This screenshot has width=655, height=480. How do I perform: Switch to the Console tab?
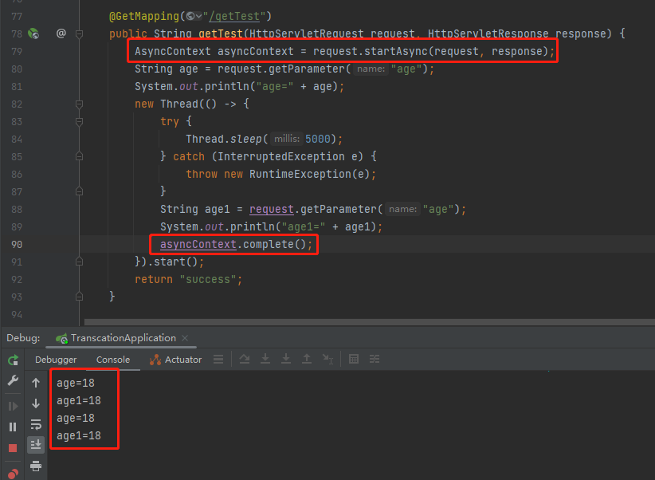click(x=113, y=360)
